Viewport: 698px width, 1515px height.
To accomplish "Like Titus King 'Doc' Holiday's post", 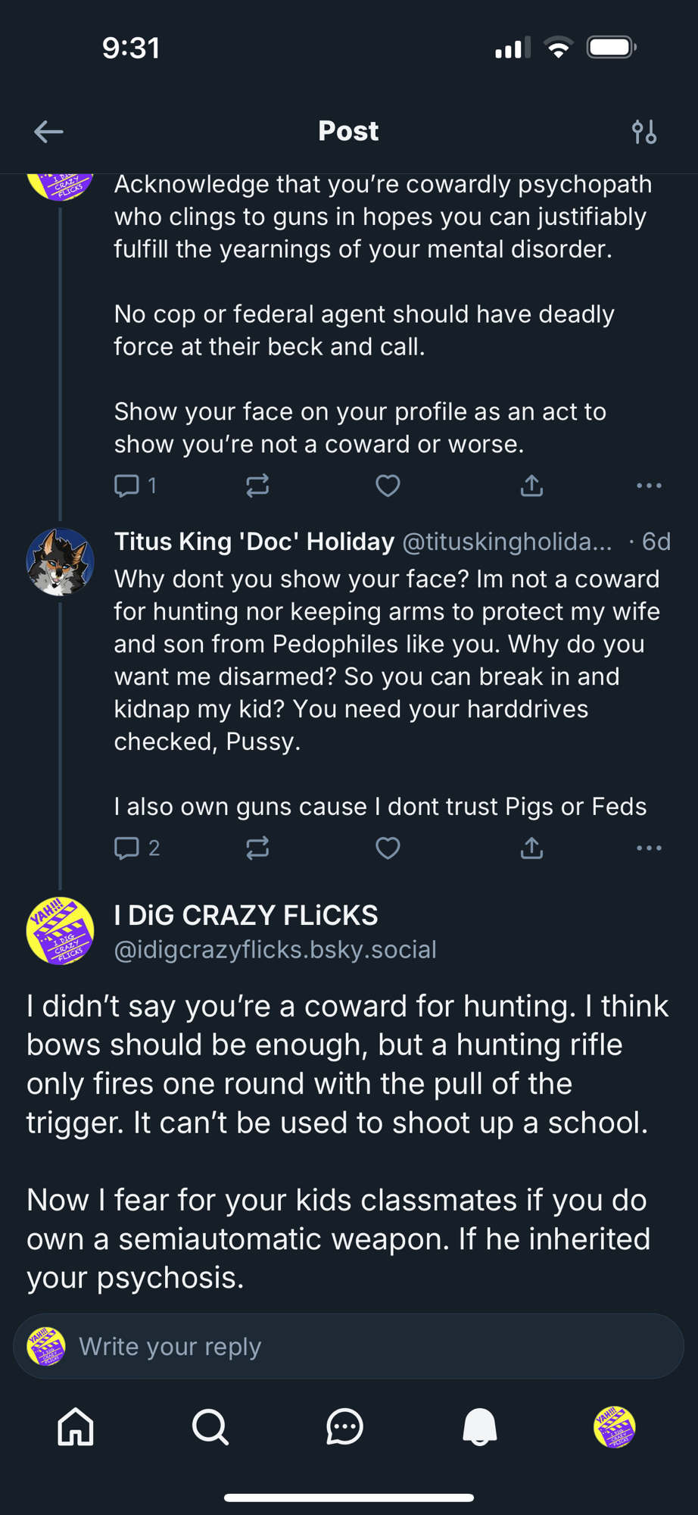I will point(388,848).
